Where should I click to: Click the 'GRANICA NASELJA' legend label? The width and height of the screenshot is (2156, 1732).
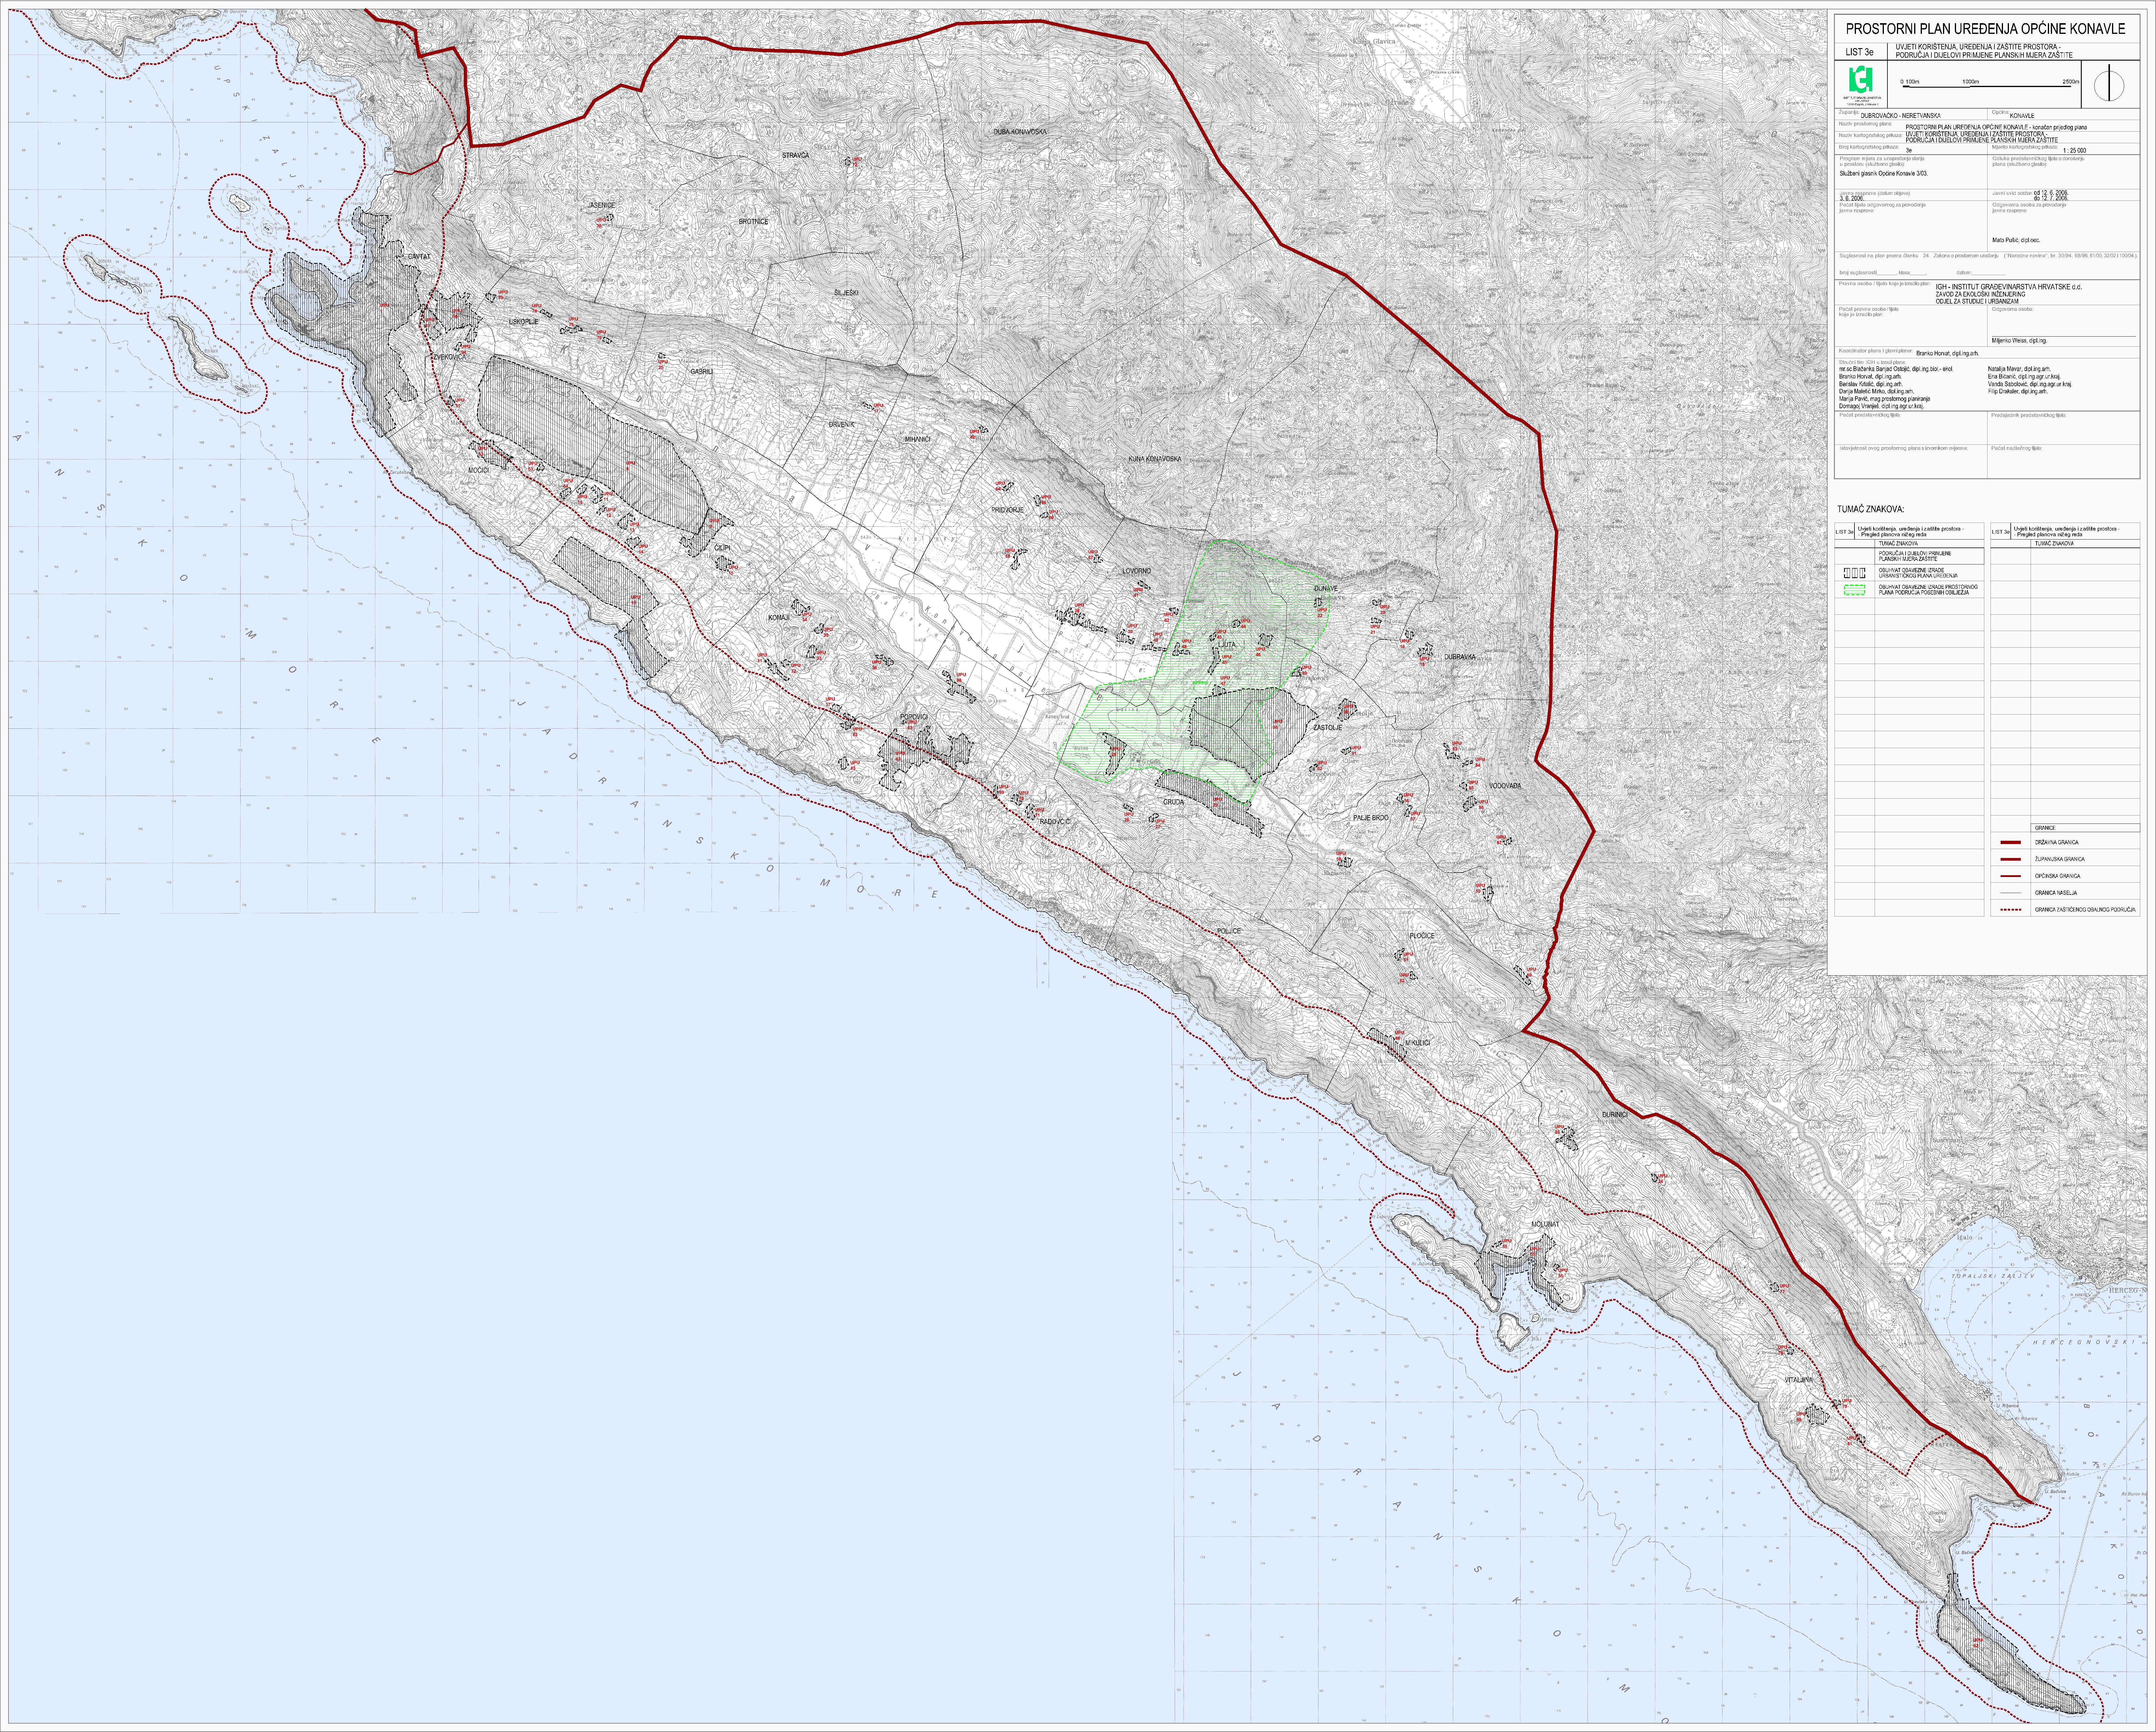click(2056, 893)
